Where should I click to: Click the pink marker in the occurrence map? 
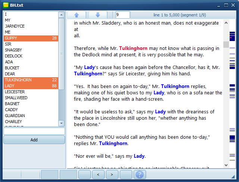click(x=231, y=37)
